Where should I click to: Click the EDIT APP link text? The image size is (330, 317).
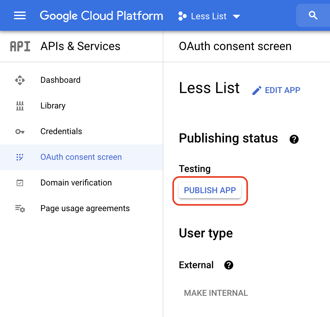click(x=282, y=90)
